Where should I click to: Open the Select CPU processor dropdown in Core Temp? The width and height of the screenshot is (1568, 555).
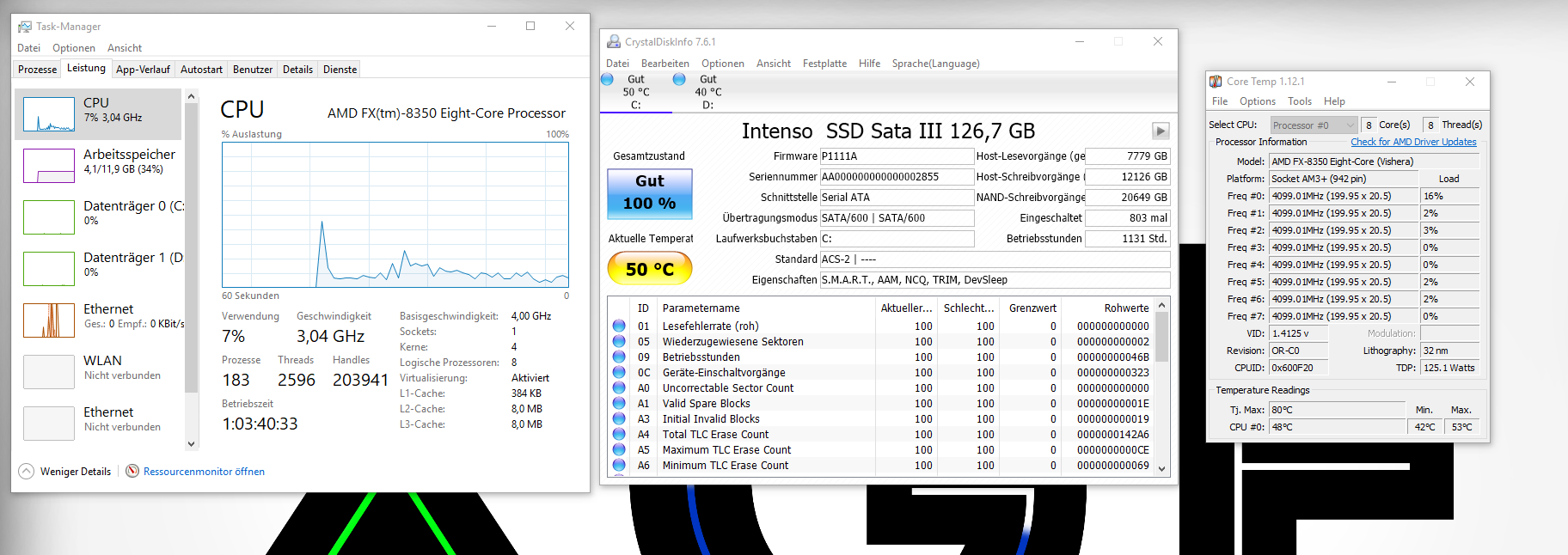[x=1314, y=125]
